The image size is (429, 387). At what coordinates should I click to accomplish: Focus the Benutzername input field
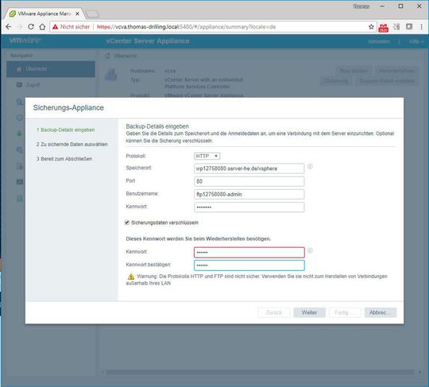tap(249, 194)
